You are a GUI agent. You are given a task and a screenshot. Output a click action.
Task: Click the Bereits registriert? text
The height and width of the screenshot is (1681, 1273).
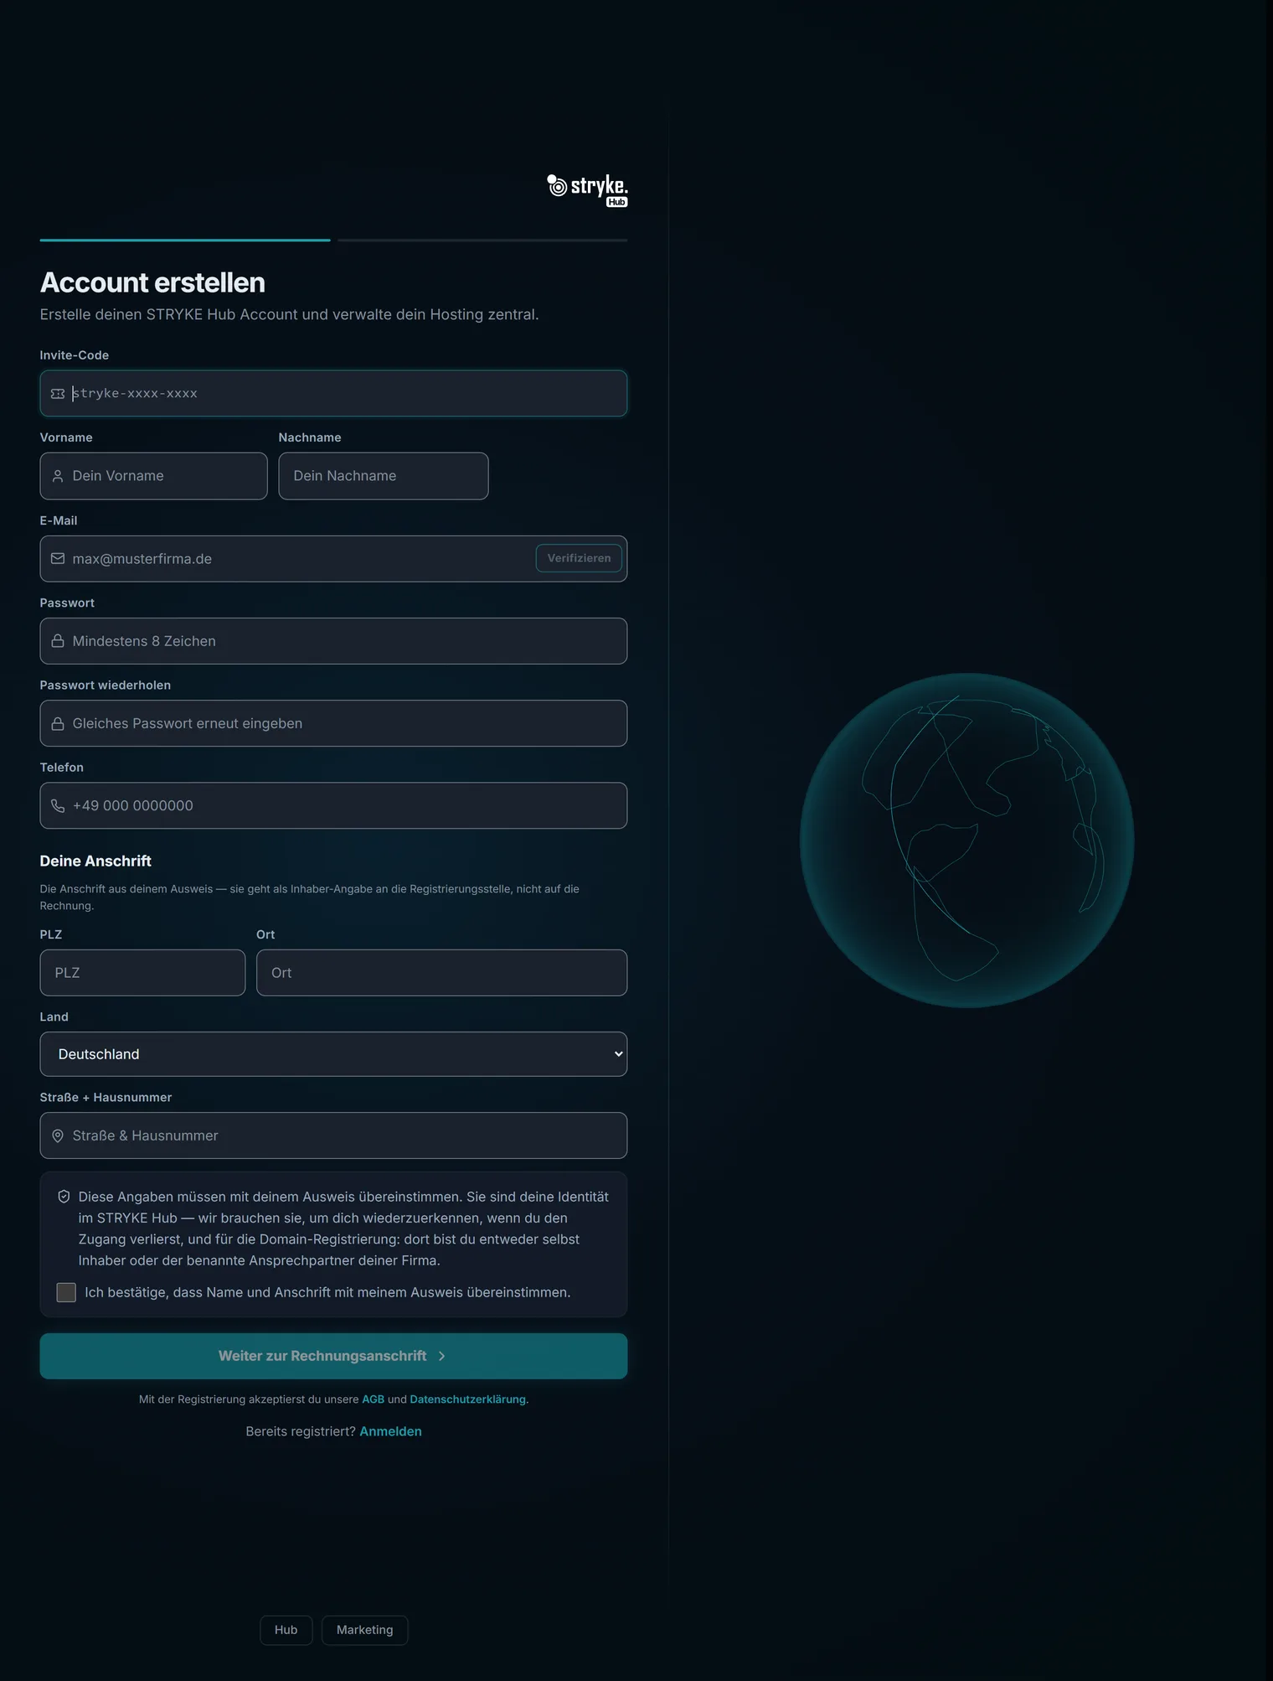[x=301, y=1431]
